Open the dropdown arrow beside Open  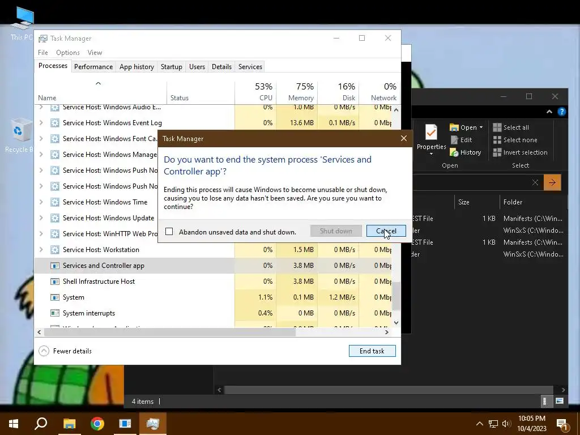coord(481,127)
